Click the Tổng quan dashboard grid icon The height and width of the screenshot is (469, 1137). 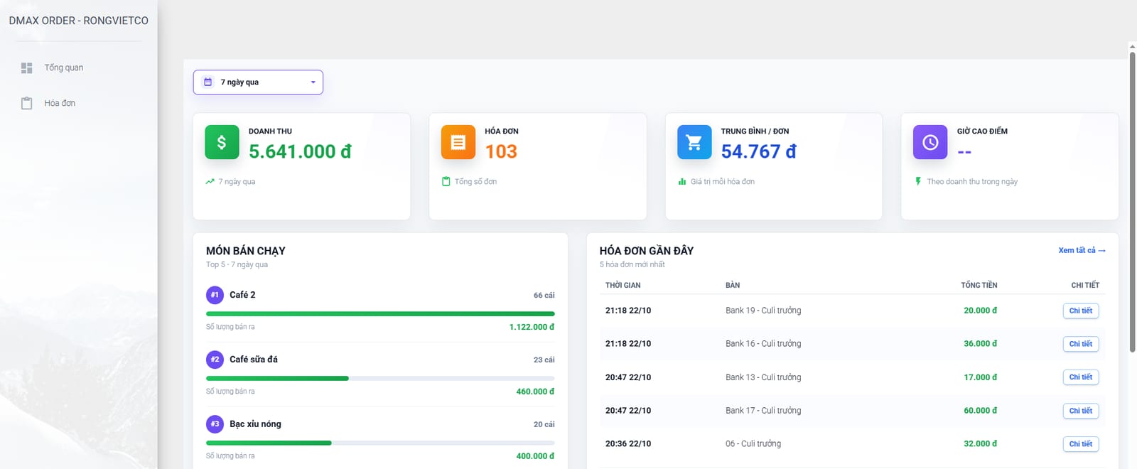27,68
